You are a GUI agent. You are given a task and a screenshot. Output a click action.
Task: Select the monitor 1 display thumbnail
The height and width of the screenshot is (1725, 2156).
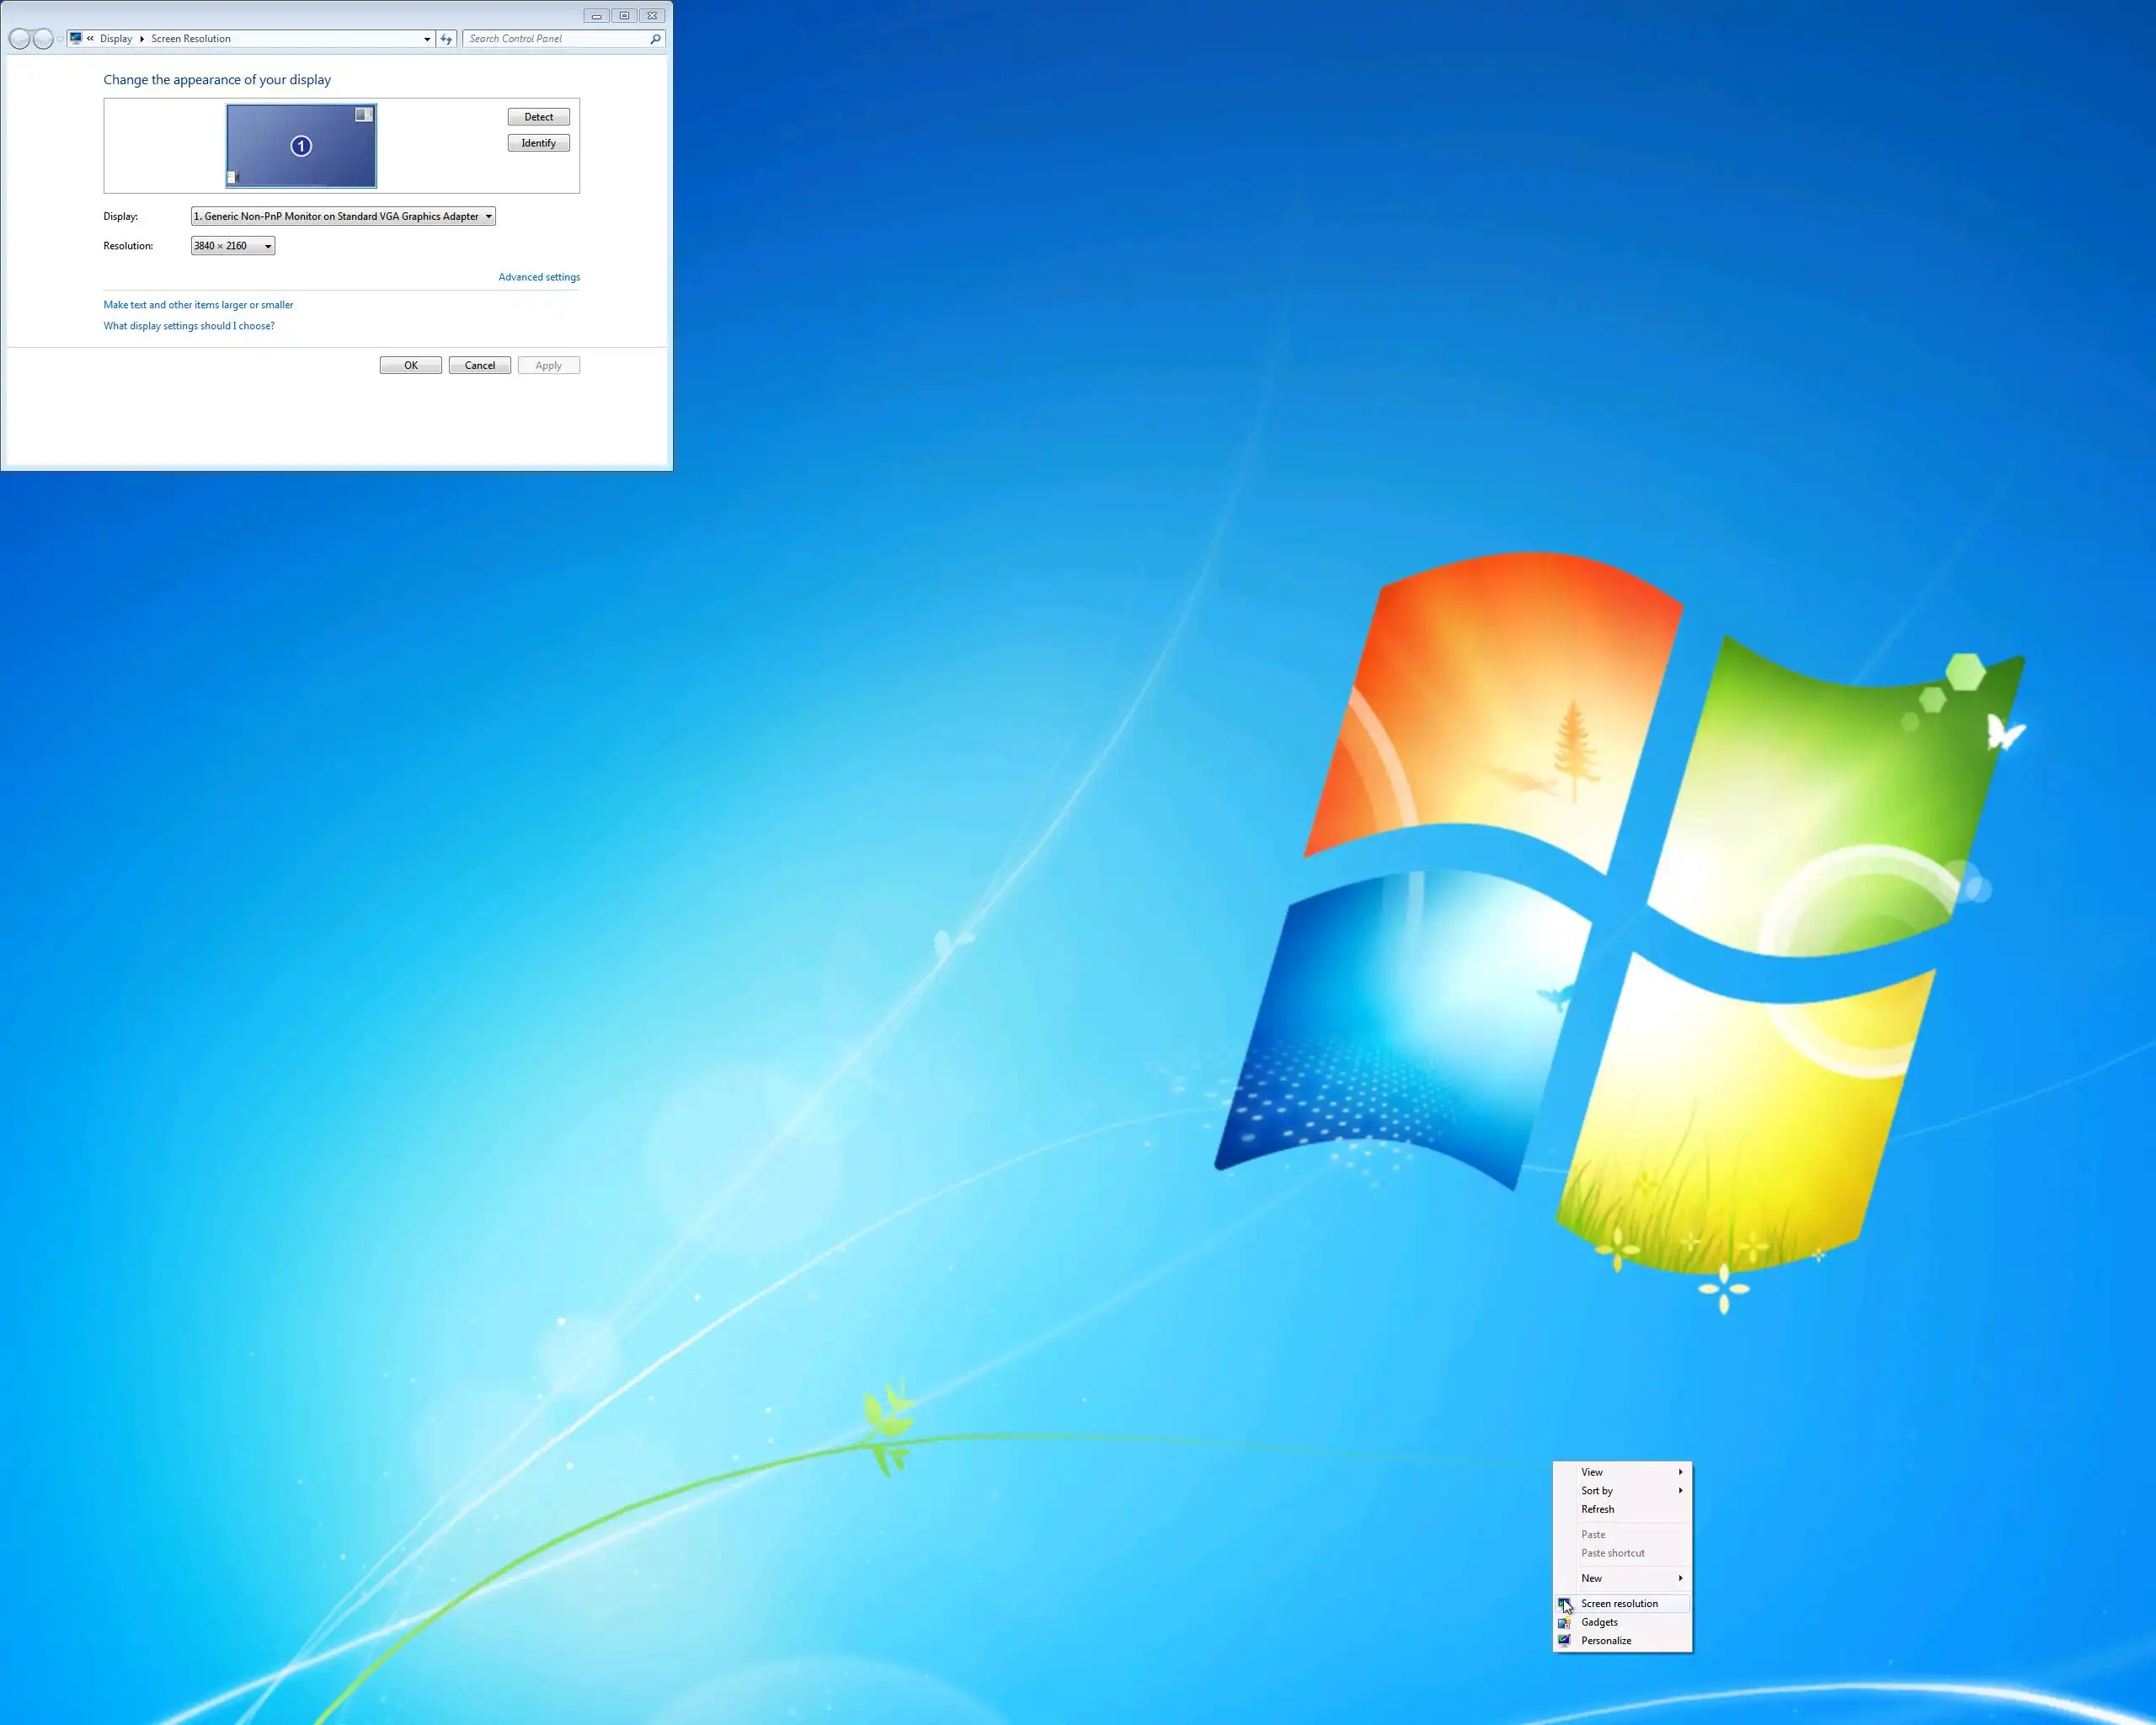301,146
